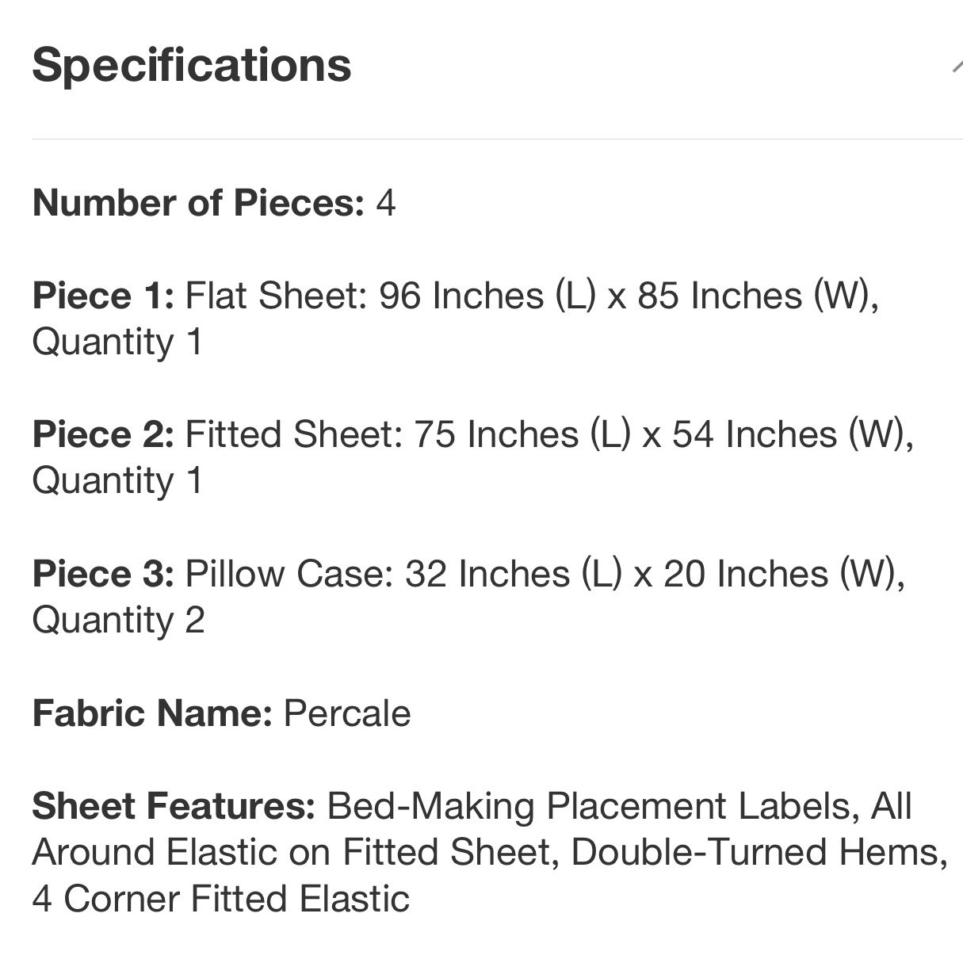963x963 pixels.
Task: Click 4 Corner Fitted Elastic text
Action: tap(220, 900)
